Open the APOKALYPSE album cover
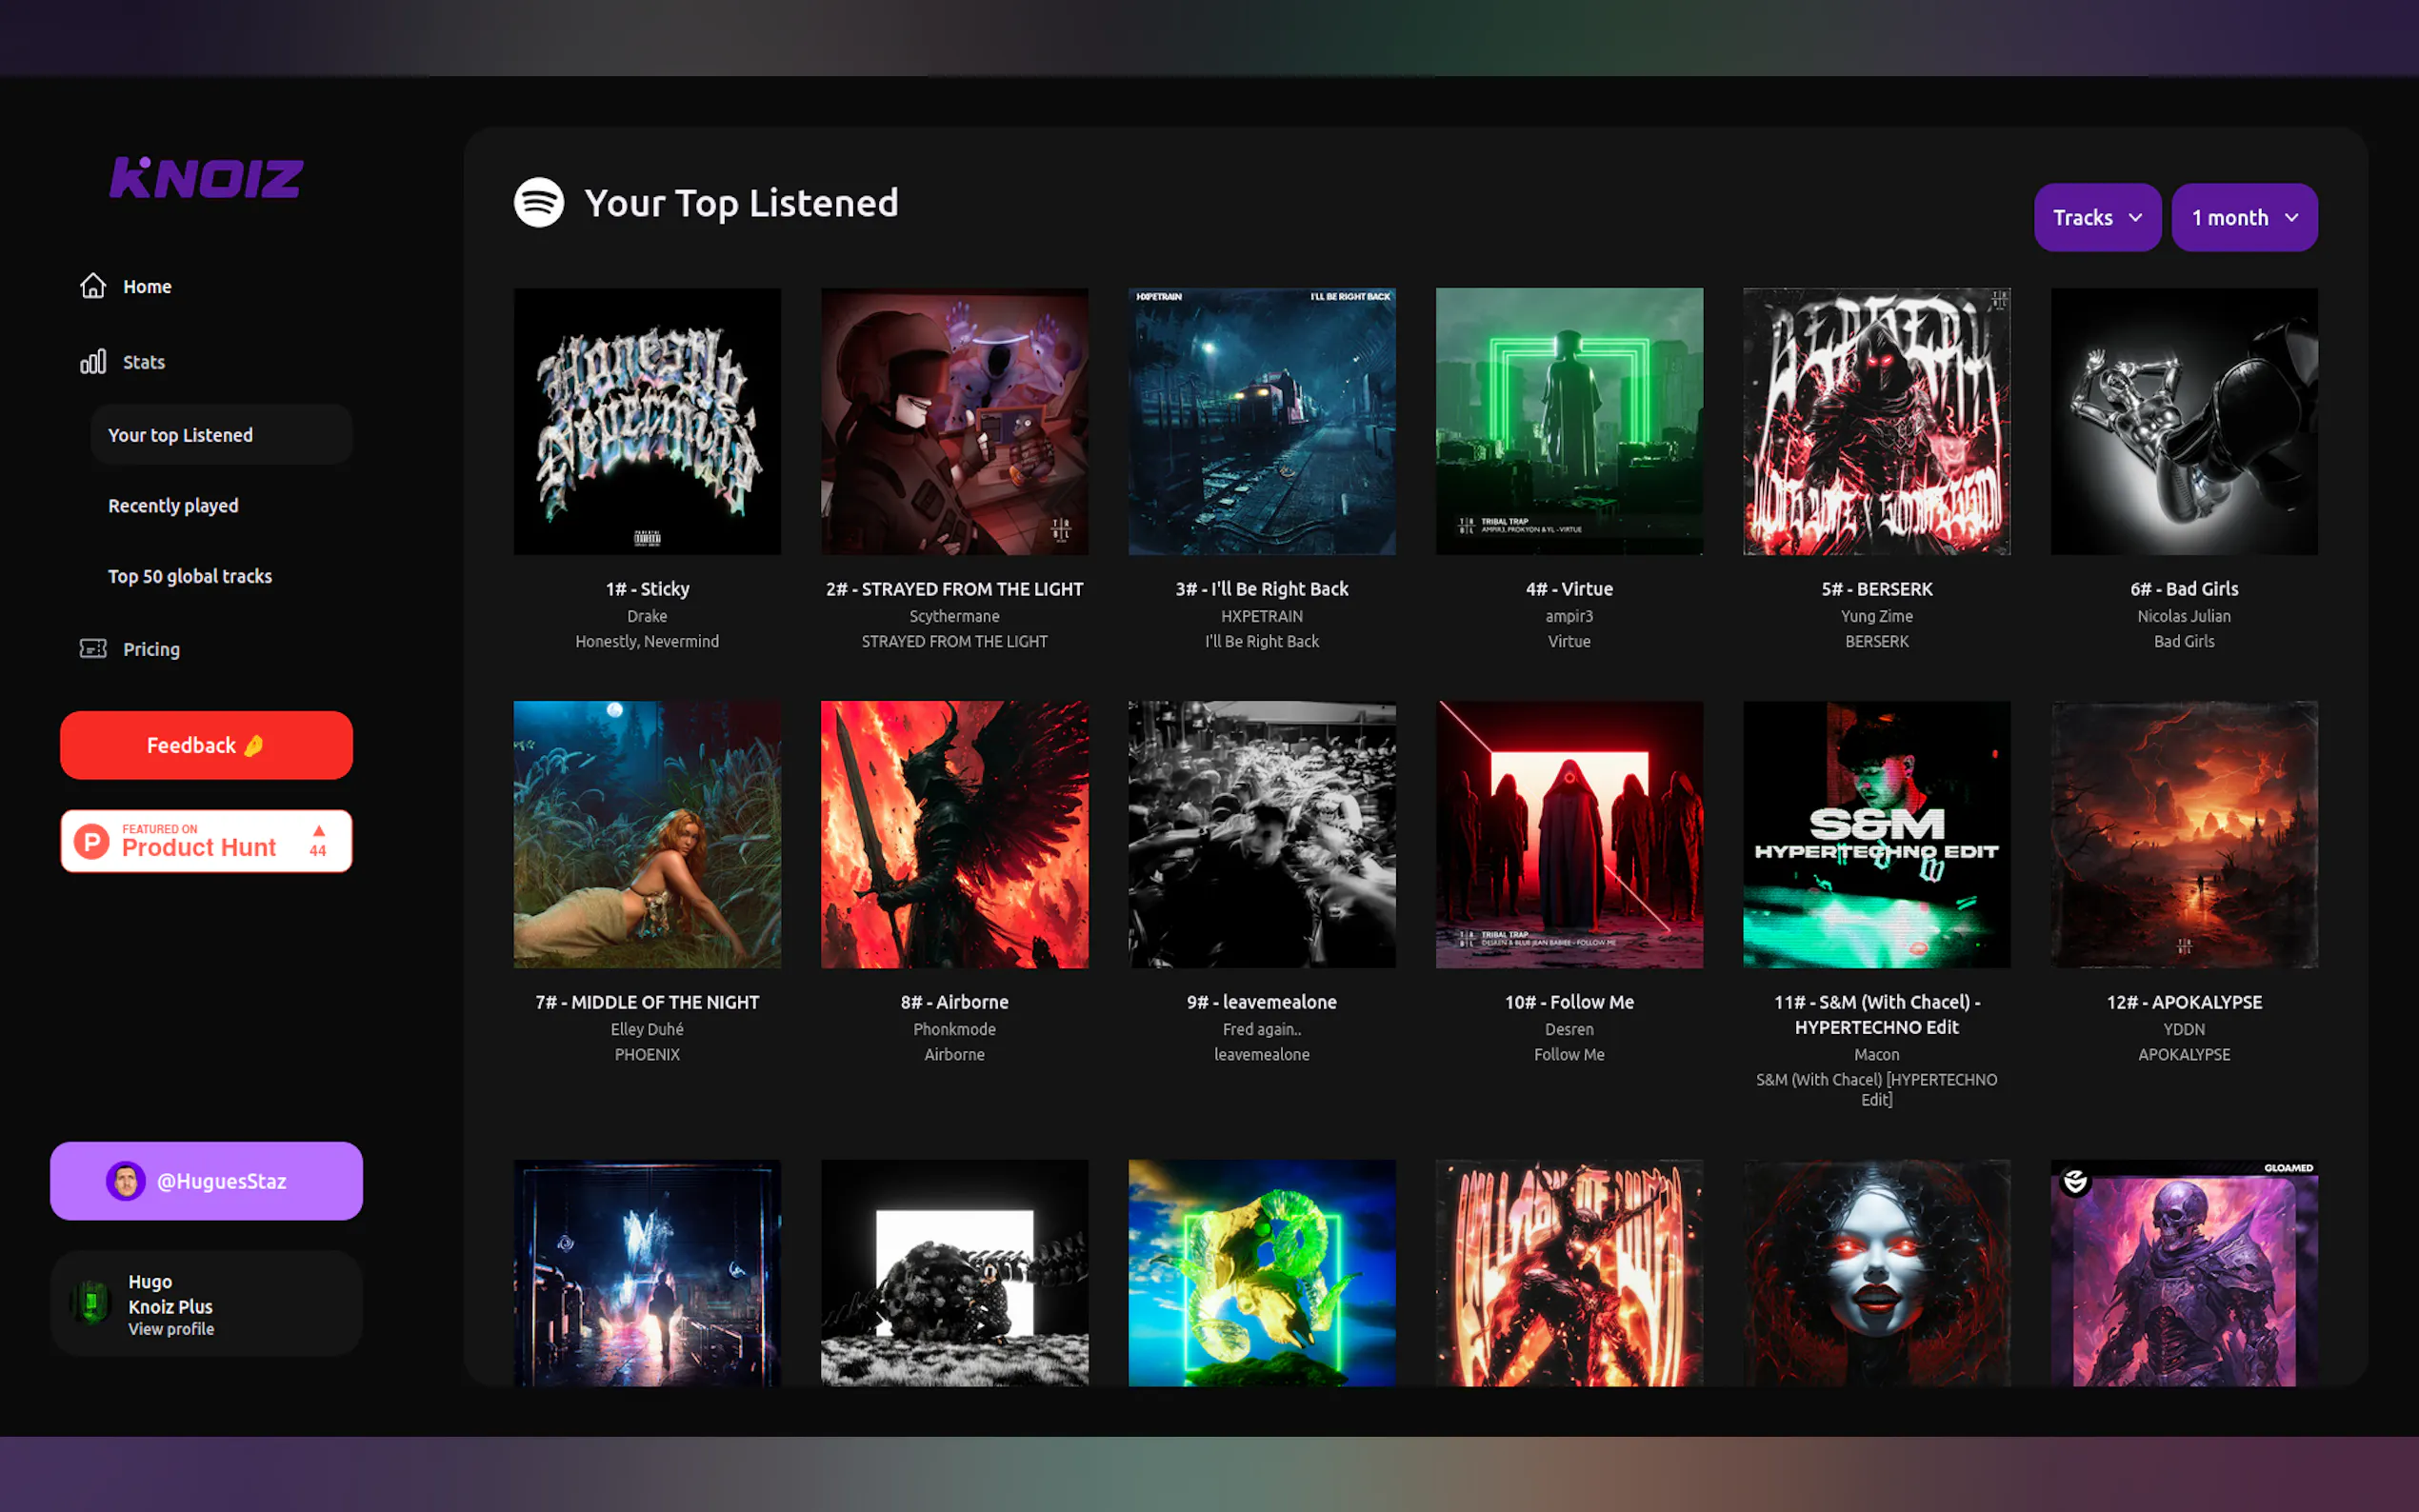 click(2184, 834)
